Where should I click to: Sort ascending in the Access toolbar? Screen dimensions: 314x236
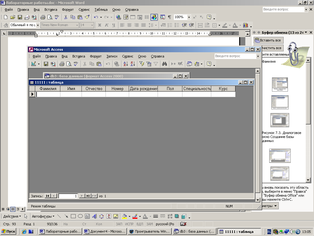point(125,64)
